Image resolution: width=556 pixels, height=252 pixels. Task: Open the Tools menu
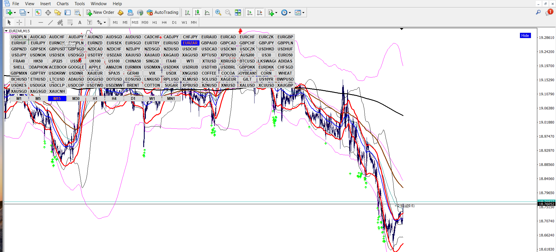pos(80,4)
